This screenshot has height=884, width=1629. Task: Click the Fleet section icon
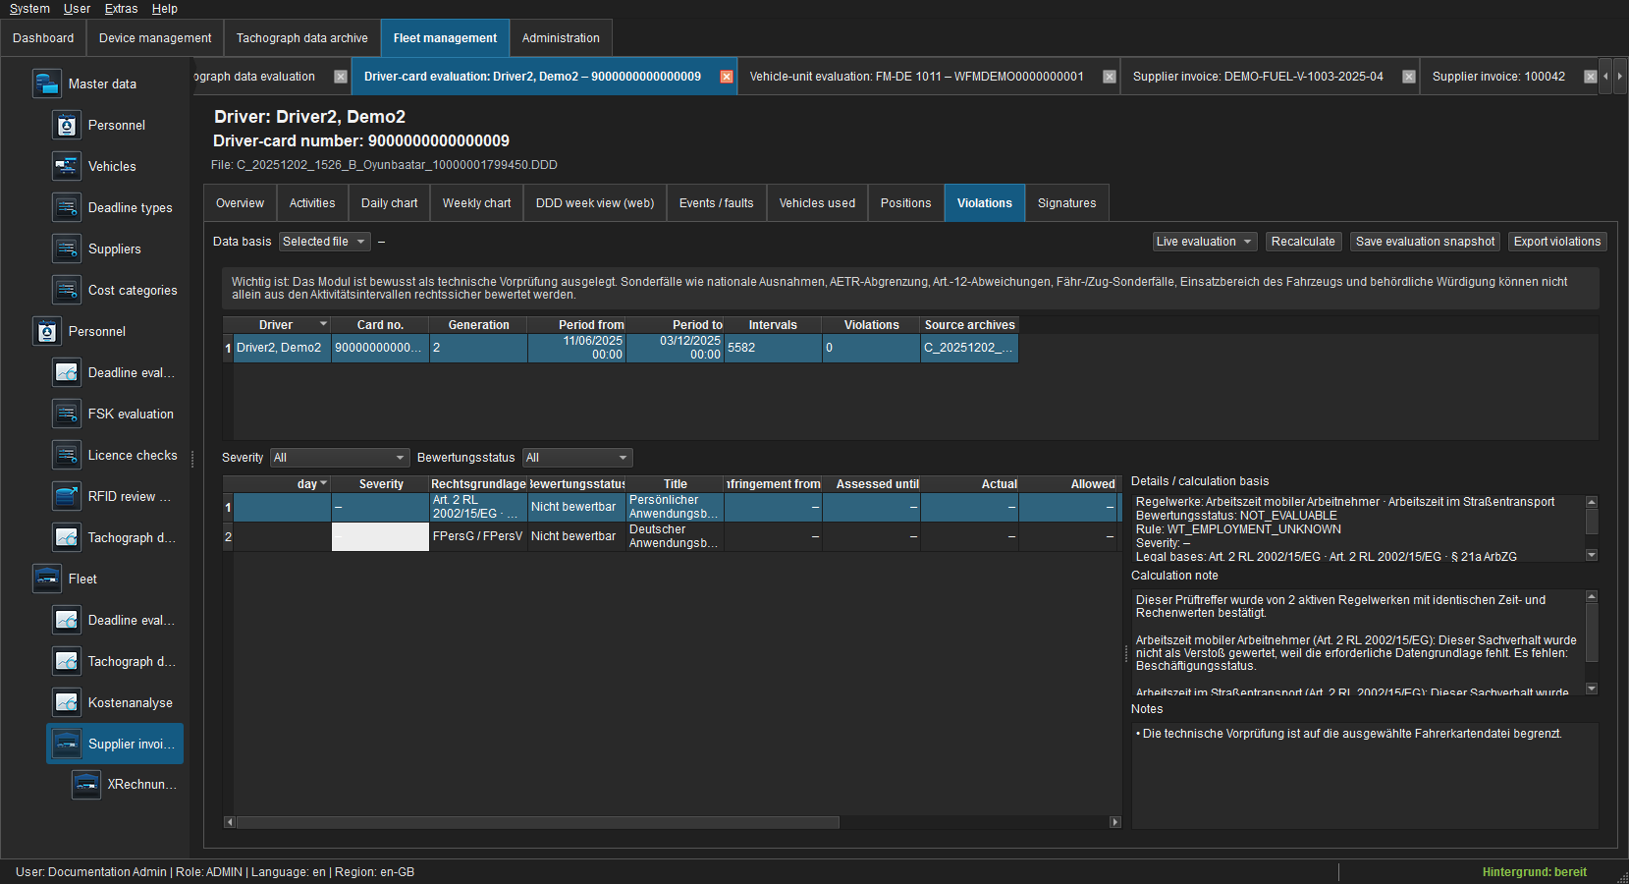tap(47, 579)
